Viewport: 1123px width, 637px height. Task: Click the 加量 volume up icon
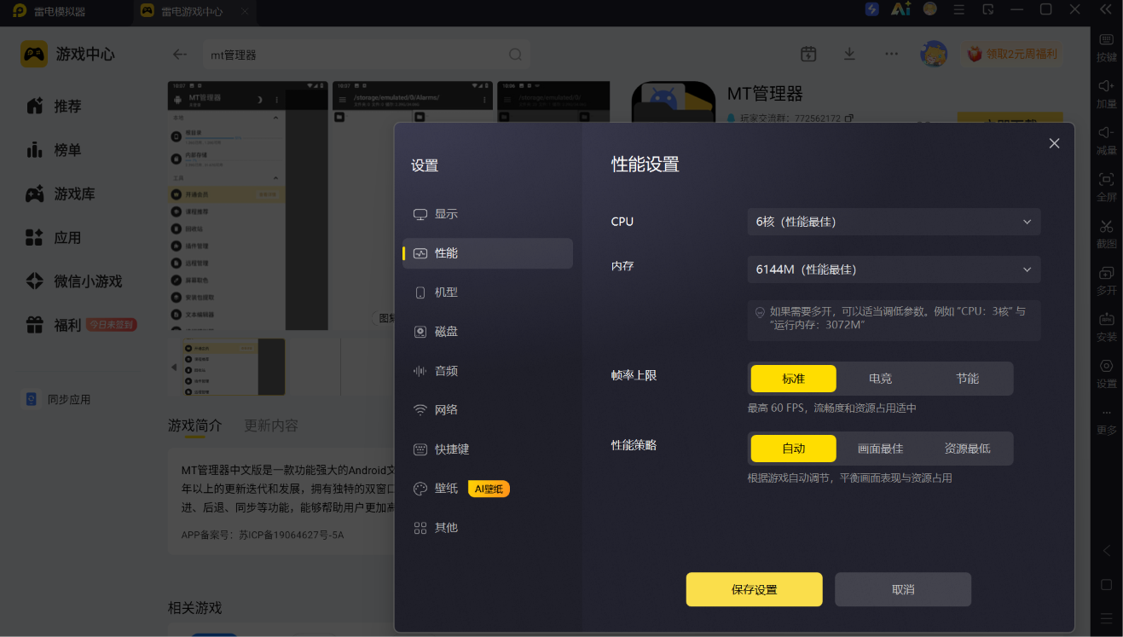[x=1106, y=86]
